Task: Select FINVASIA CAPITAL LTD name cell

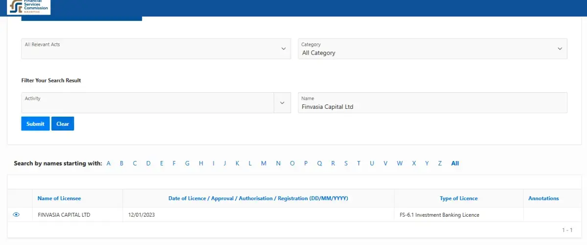Action: (x=77, y=215)
